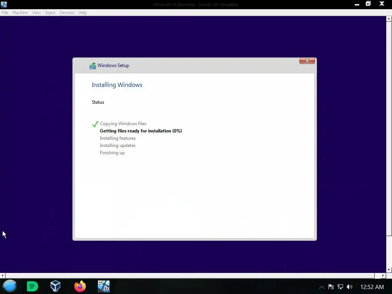
Task: Click the flag notification tray icon
Action: coord(331,287)
